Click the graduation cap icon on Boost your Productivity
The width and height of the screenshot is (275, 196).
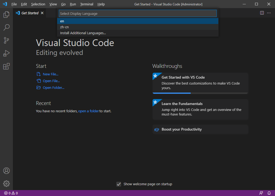tap(157, 129)
